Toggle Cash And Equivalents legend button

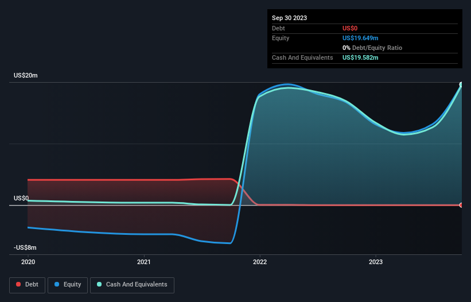pyautogui.click(x=132, y=285)
